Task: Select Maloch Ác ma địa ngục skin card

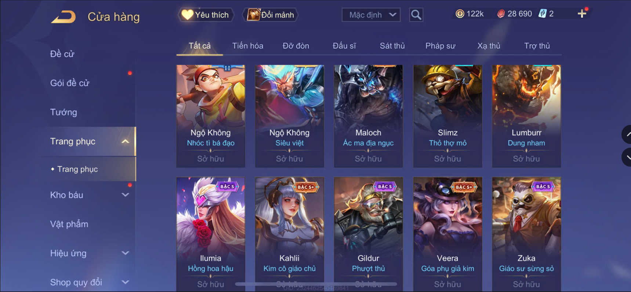Action: pyautogui.click(x=368, y=116)
